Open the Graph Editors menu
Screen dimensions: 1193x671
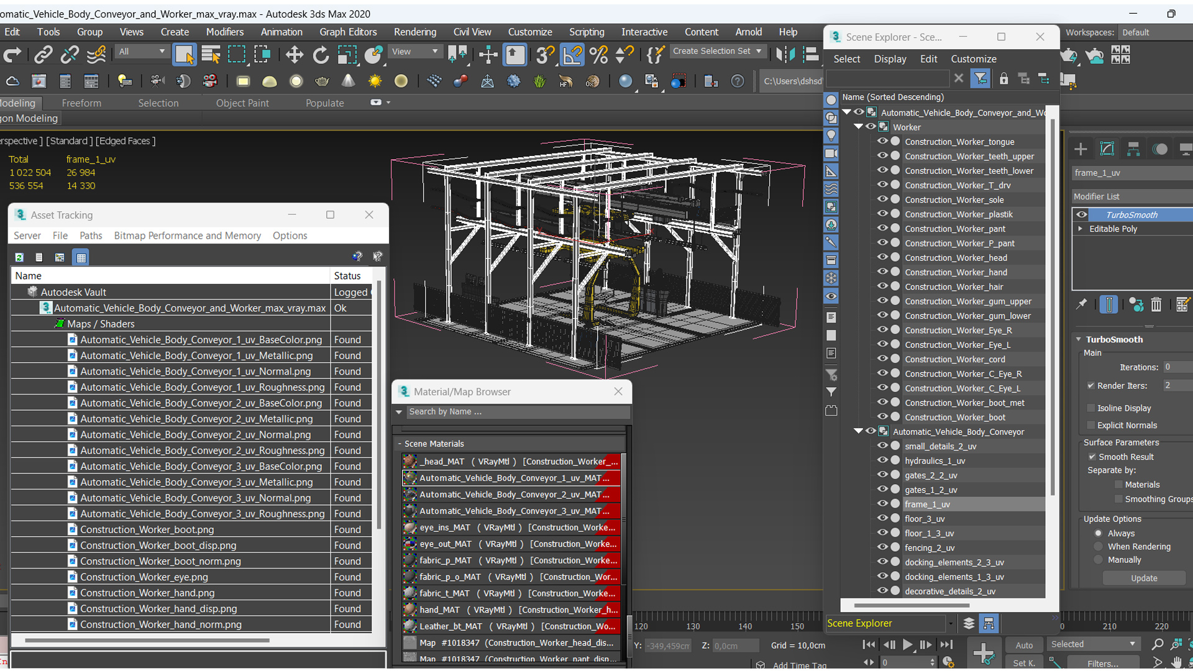(x=348, y=32)
